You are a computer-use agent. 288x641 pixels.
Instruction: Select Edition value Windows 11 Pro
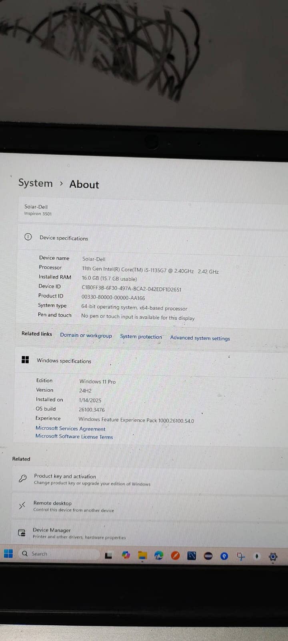[97, 382]
